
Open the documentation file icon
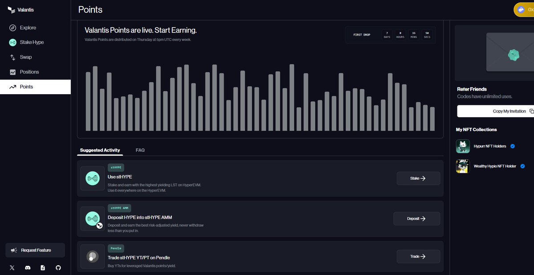43,268
